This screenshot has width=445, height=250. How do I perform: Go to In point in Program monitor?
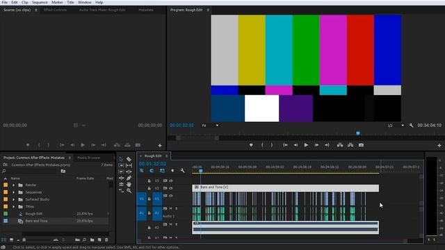pos(285,145)
